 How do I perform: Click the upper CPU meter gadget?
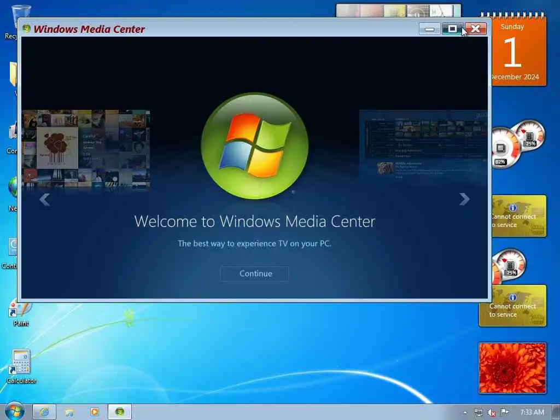click(518, 144)
